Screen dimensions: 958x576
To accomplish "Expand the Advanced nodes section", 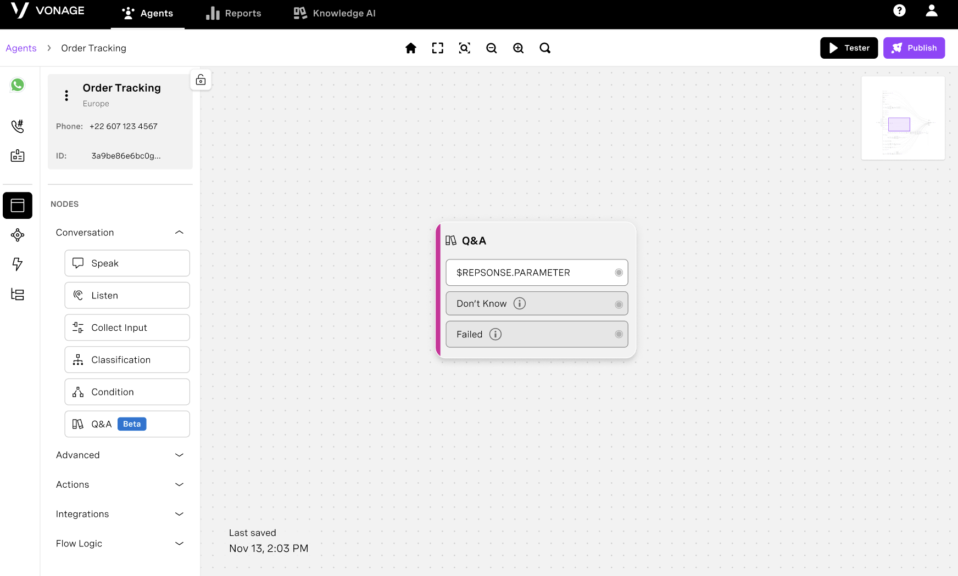I will (179, 455).
